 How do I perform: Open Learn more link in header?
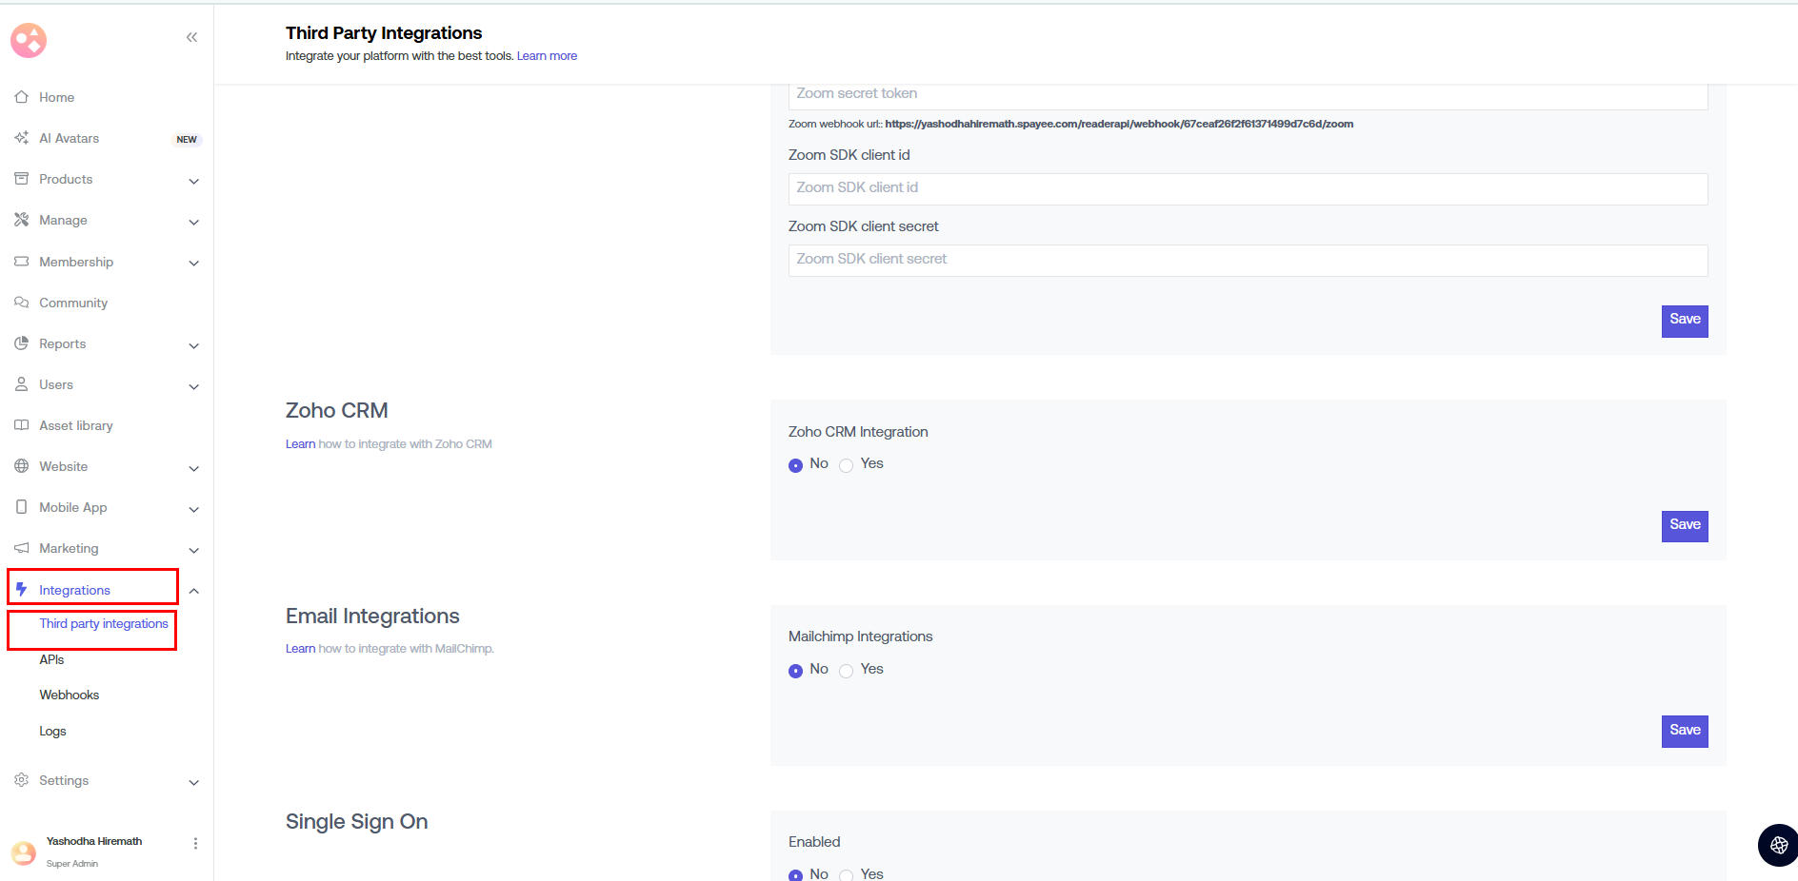pos(547,56)
